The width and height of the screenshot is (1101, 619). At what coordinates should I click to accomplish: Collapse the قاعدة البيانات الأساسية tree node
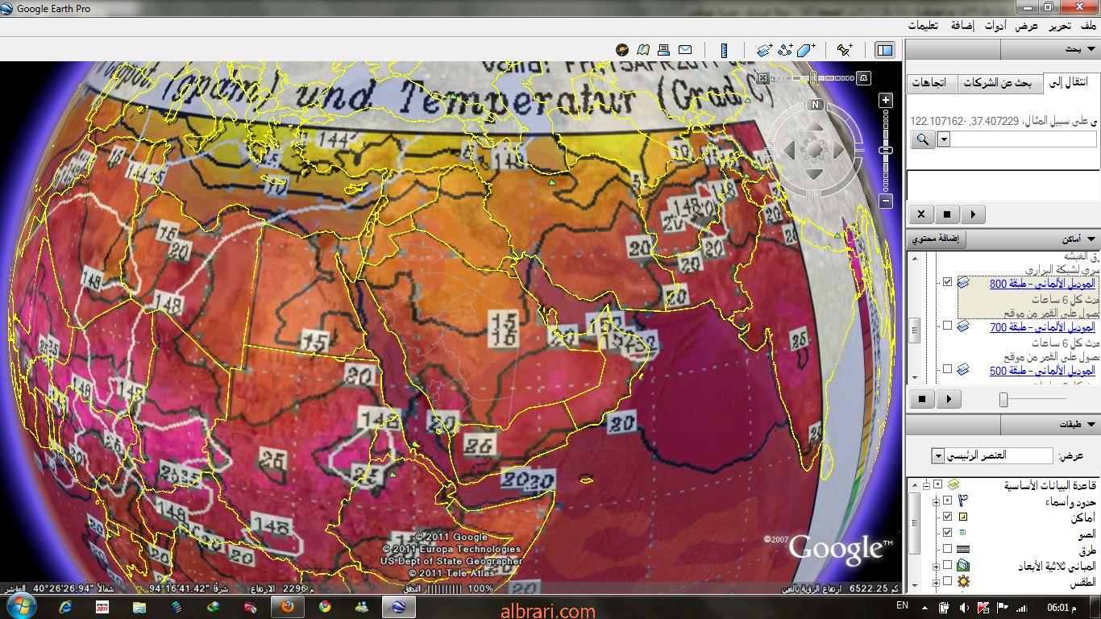(926, 486)
